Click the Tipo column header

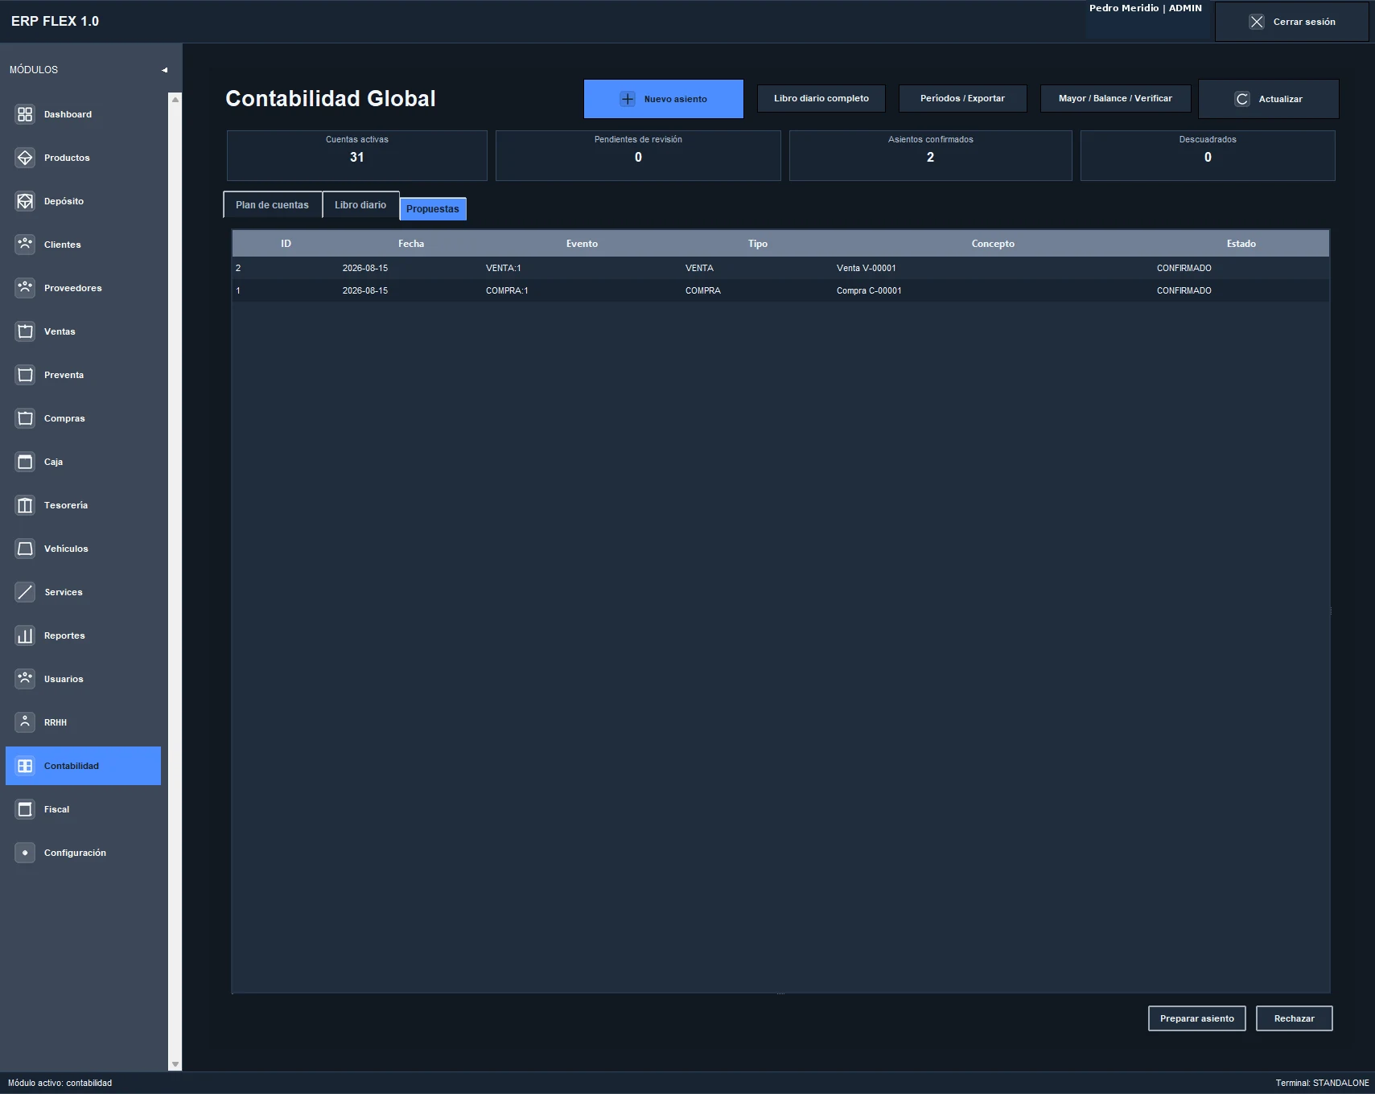coord(758,244)
